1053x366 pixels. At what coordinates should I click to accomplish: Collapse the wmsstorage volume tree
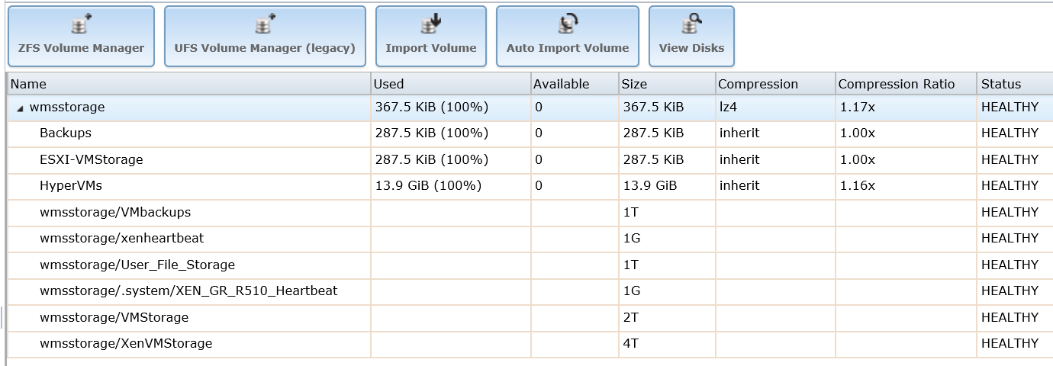21,108
